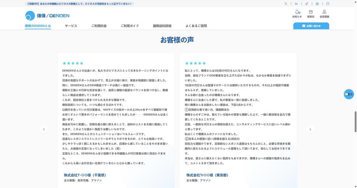357x188 pixels.
Task: Click the 主な販路：楽天市場、アマゾン text
Action: pyautogui.click(x=83, y=180)
